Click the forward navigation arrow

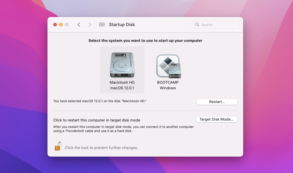click(x=90, y=25)
